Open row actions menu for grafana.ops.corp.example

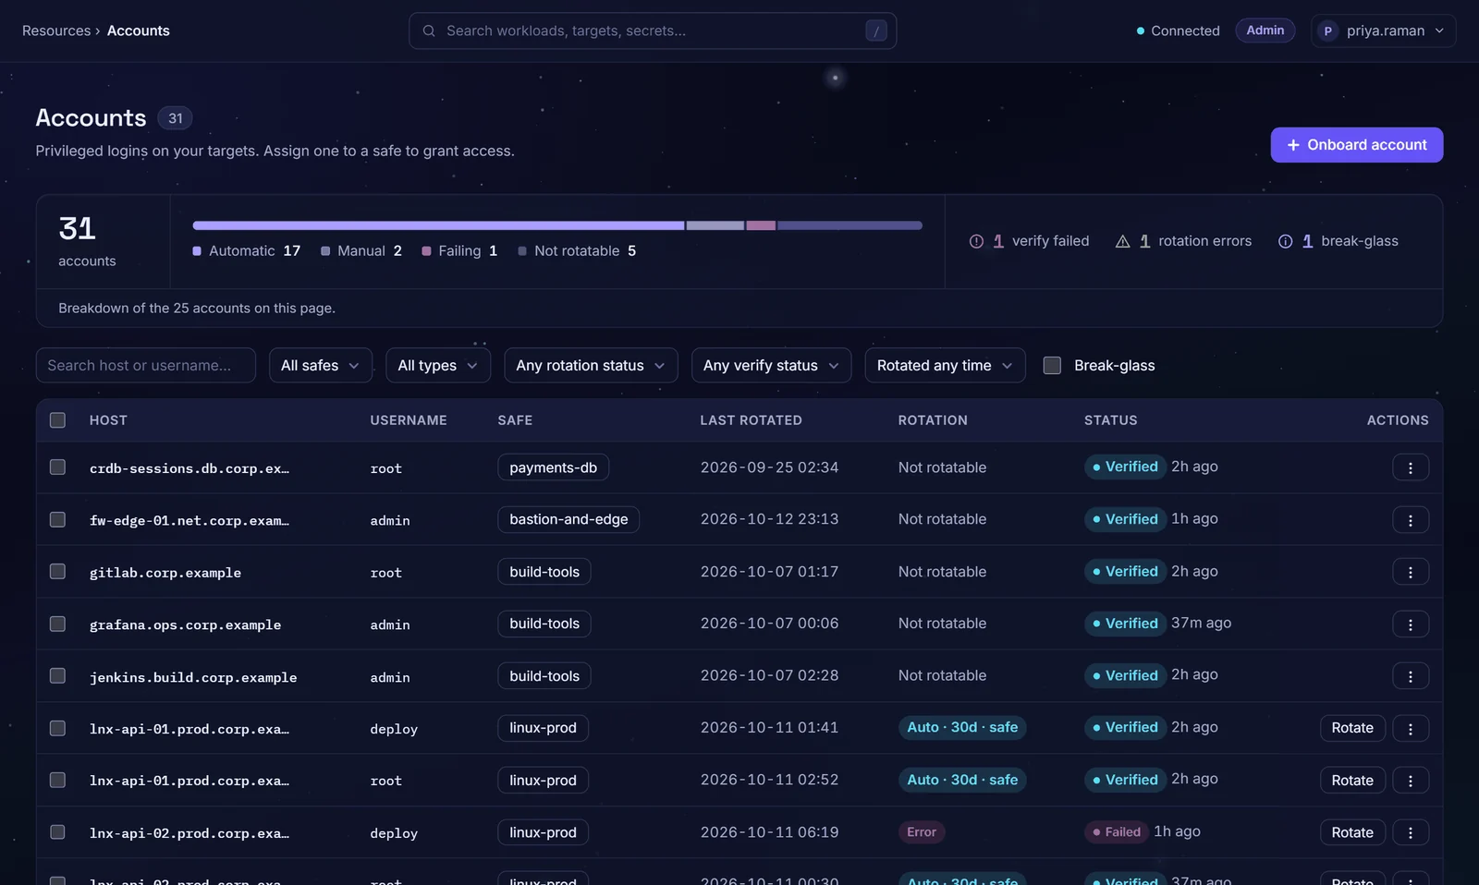point(1411,624)
